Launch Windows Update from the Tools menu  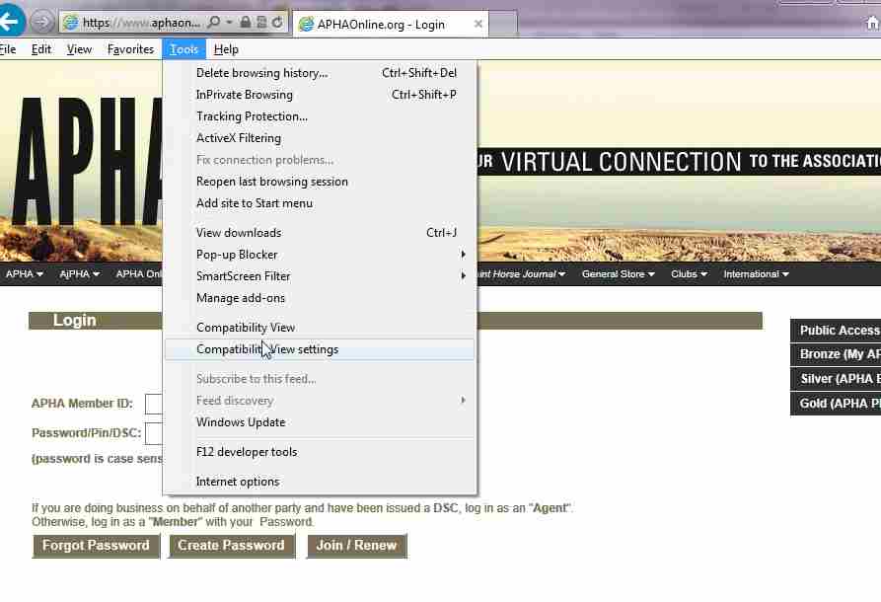(x=321, y=422)
